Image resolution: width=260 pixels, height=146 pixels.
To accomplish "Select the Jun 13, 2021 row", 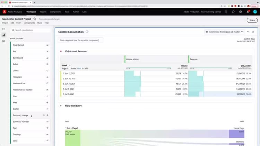I will click(x=156, y=73).
